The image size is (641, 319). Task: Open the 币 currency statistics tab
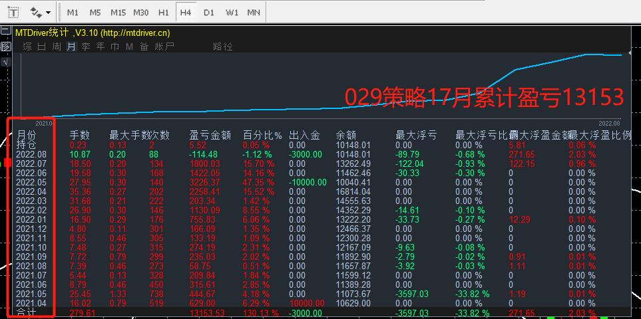pyautogui.click(x=115, y=47)
